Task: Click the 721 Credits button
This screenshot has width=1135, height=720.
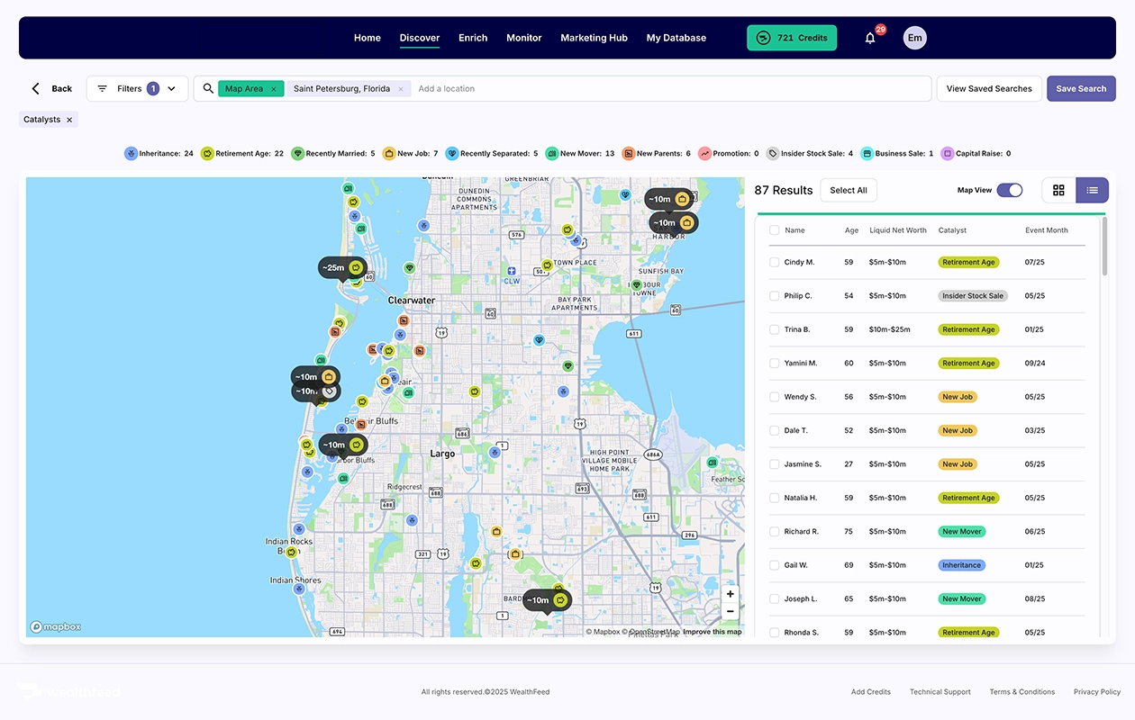Action: [x=792, y=38]
